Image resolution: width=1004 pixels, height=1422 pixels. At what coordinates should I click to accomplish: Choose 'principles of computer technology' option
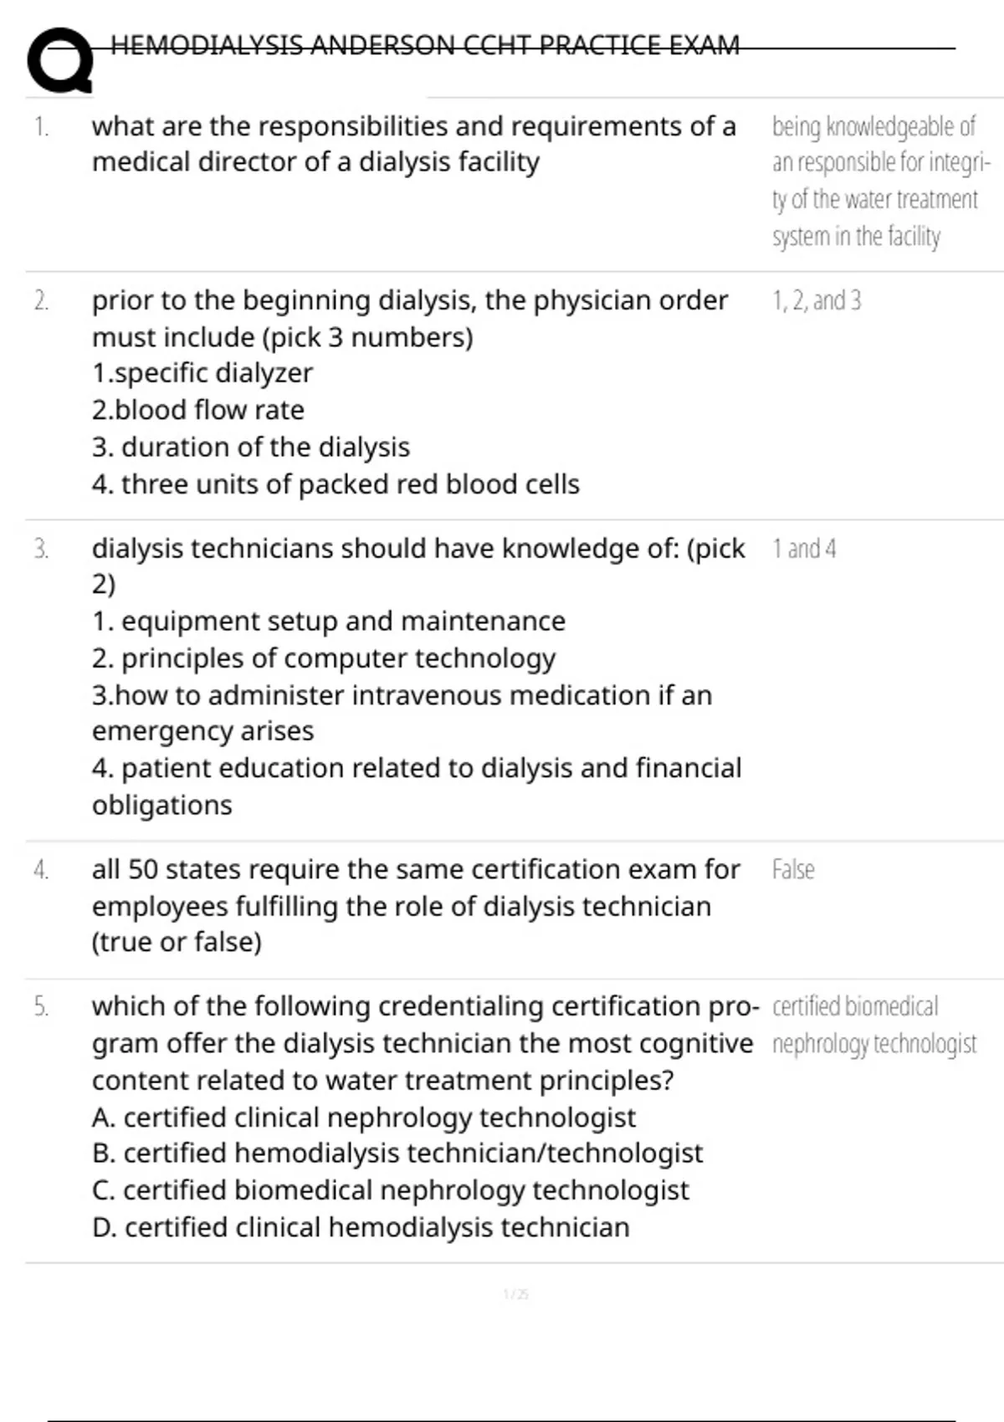coord(324,658)
